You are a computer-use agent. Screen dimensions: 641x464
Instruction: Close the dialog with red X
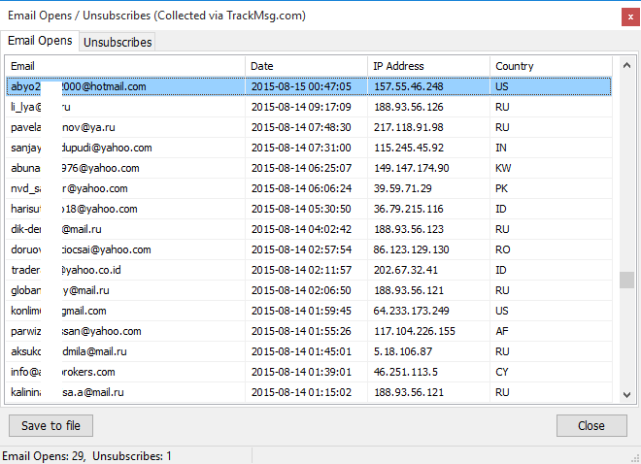click(x=630, y=17)
